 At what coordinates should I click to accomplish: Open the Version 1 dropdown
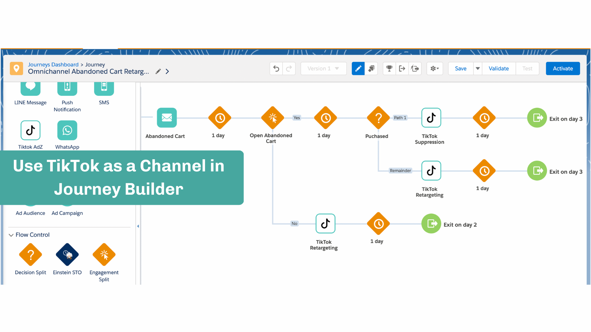coord(324,68)
